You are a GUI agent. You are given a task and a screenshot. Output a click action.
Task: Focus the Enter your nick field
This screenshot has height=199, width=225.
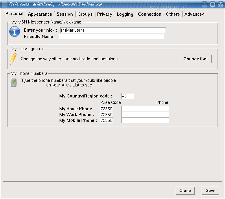pyautogui.click(x=113, y=30)
